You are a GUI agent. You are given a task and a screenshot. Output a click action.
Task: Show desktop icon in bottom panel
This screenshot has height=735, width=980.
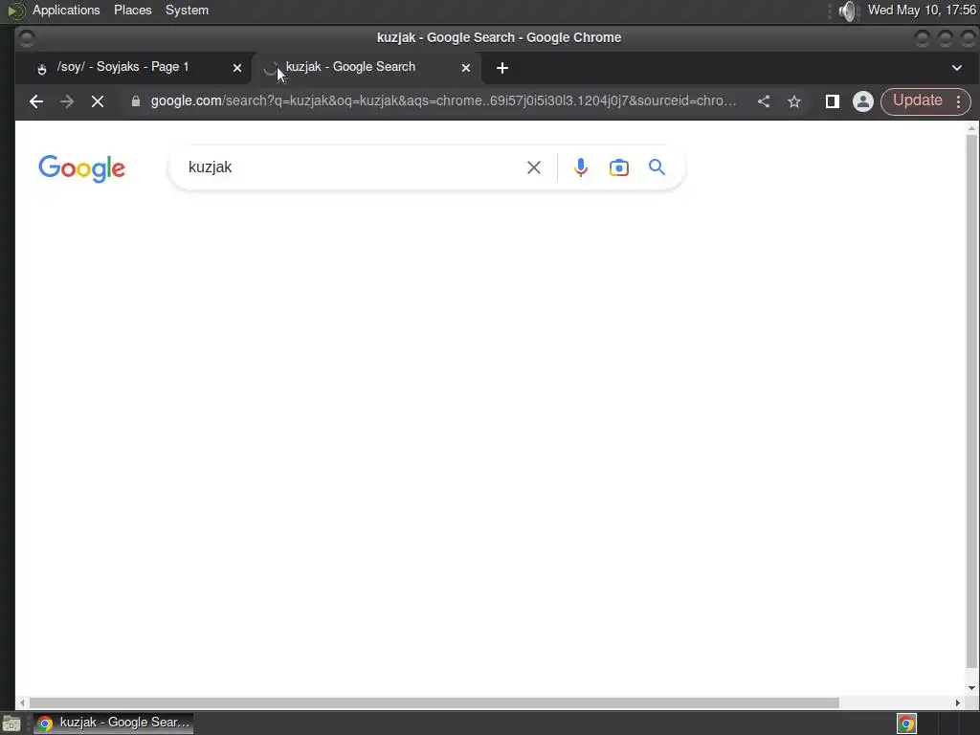[x=11, y=724]
